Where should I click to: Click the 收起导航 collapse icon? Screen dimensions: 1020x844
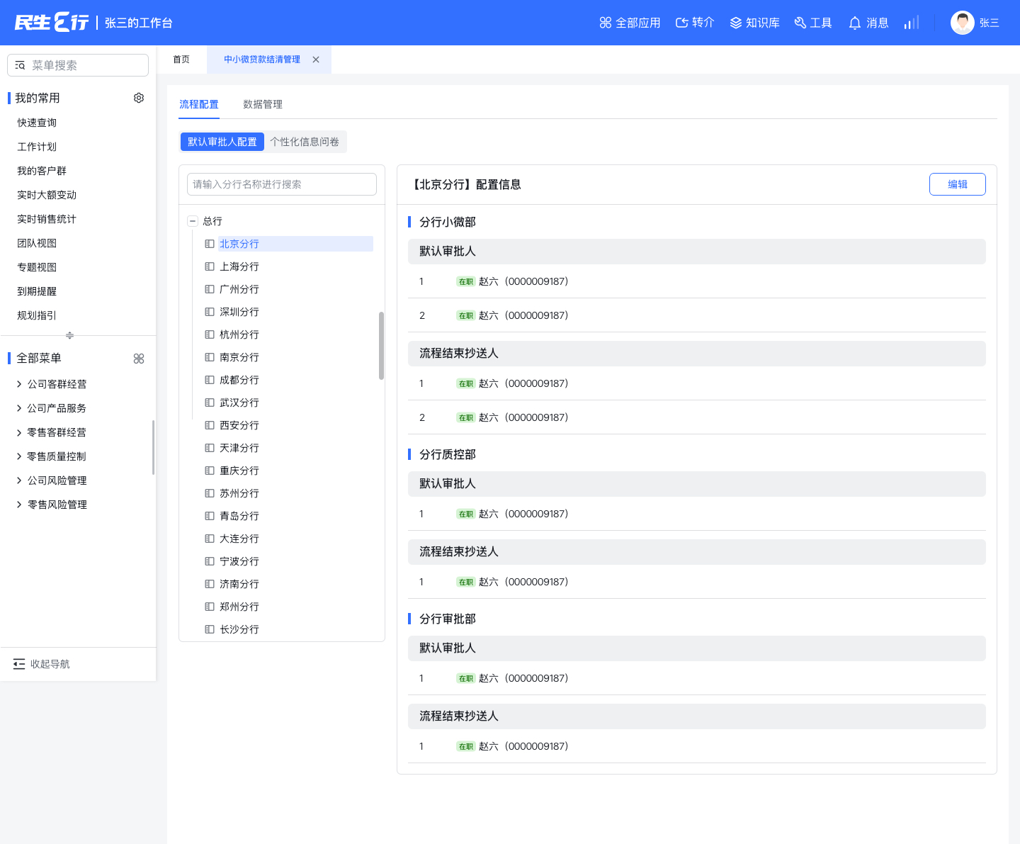pyautogui.click(x=19, y=664)
